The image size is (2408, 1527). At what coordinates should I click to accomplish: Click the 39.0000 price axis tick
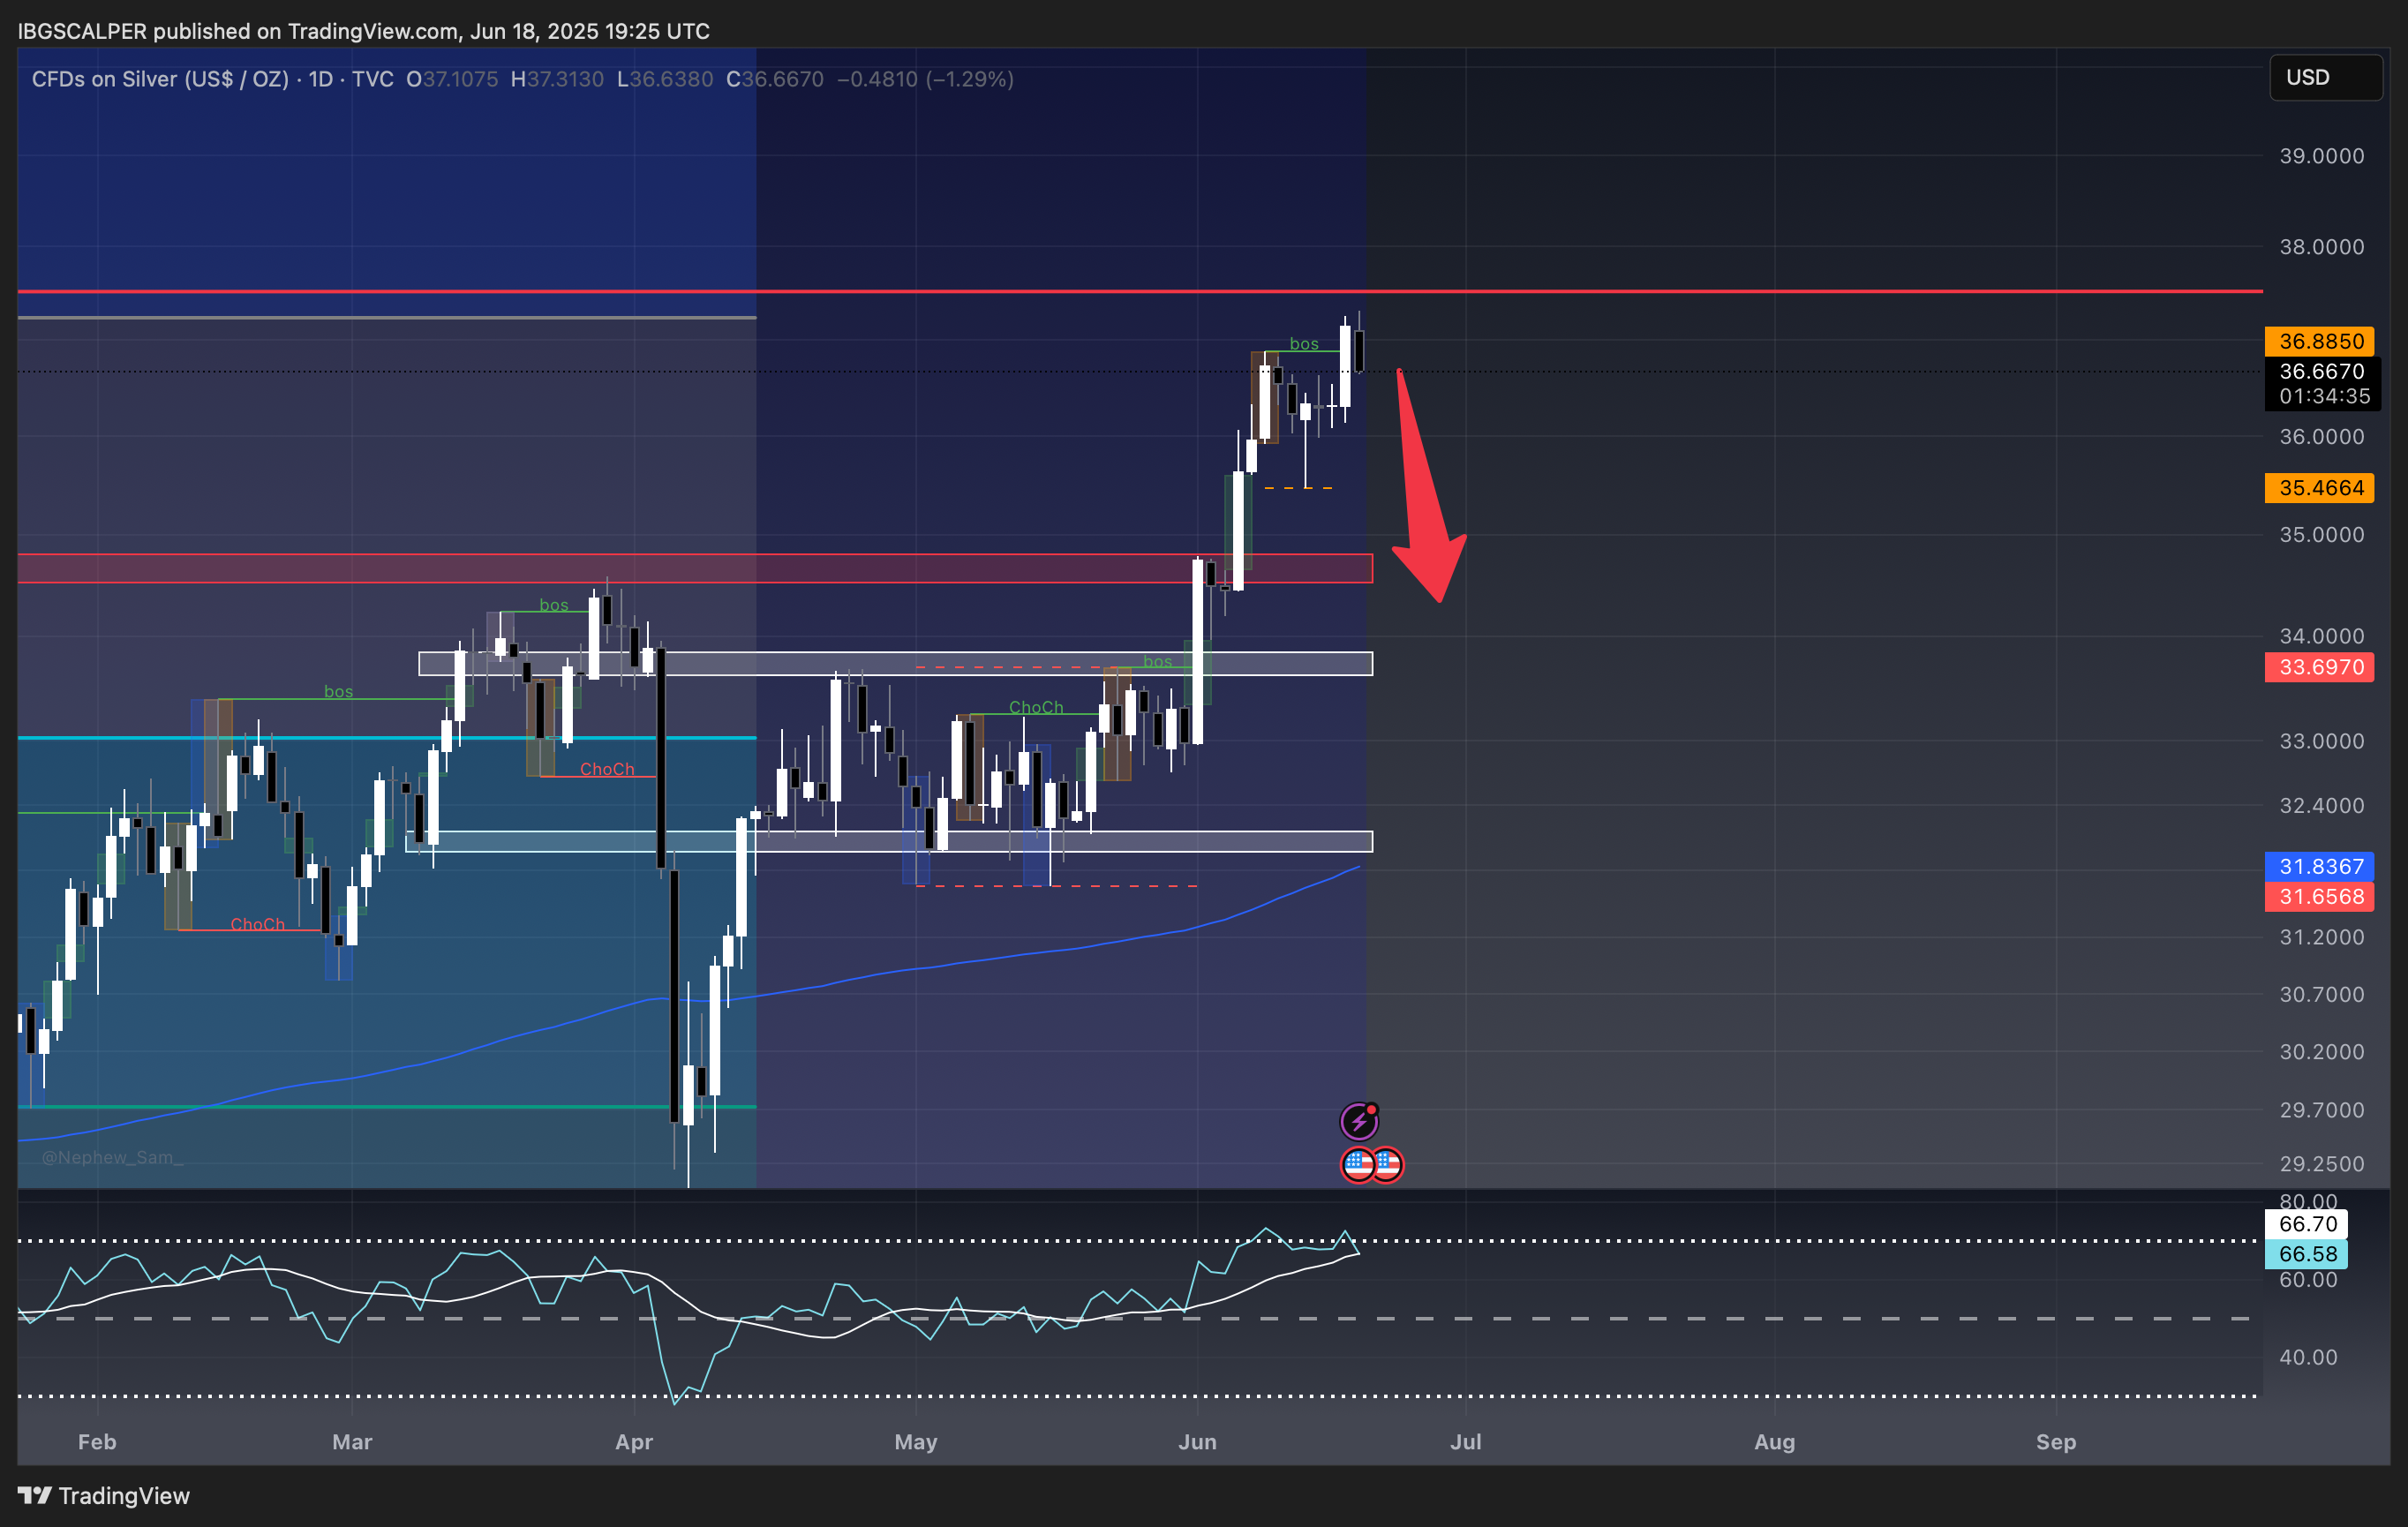coord(2321,156)
